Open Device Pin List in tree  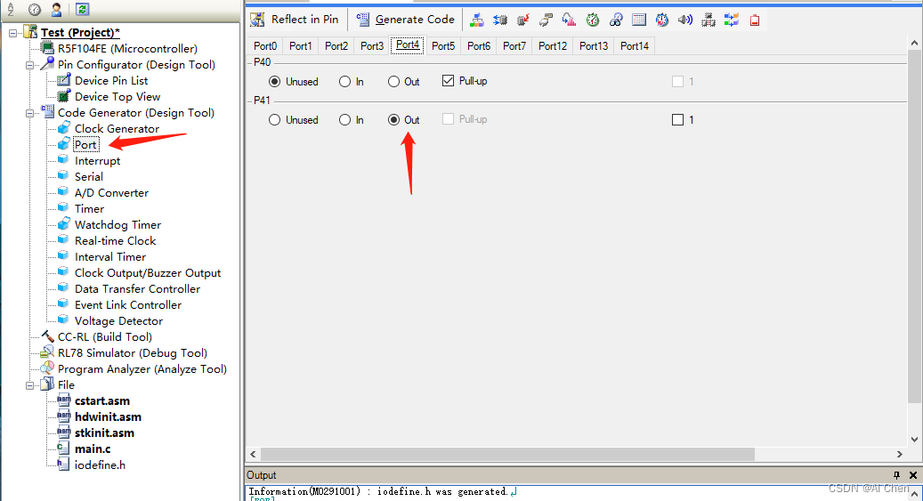[x=111, y=81]
